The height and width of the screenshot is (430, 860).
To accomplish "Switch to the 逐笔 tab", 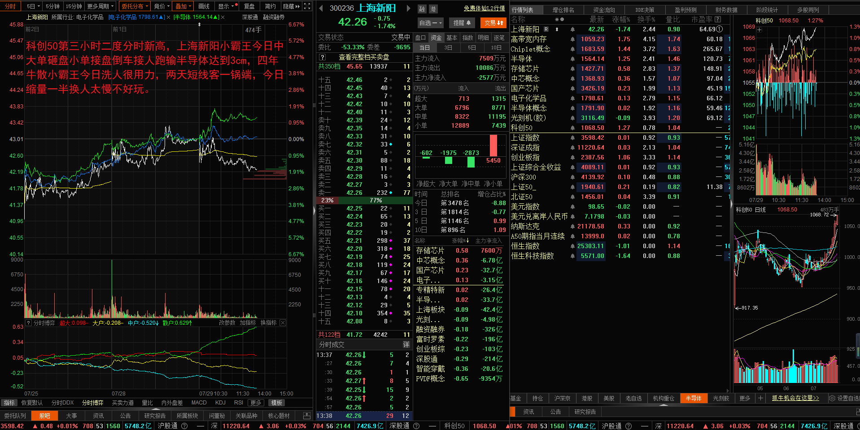I will coord(499,38).
